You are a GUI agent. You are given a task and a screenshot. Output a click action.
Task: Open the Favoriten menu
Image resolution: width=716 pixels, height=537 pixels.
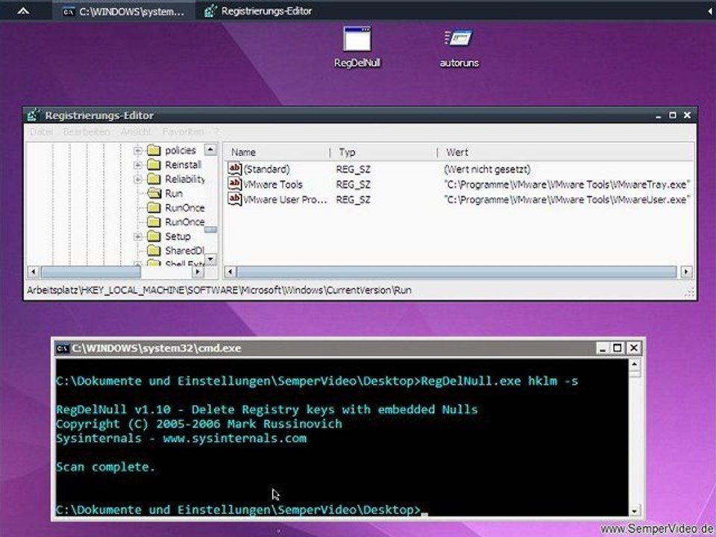pos(183,132)
